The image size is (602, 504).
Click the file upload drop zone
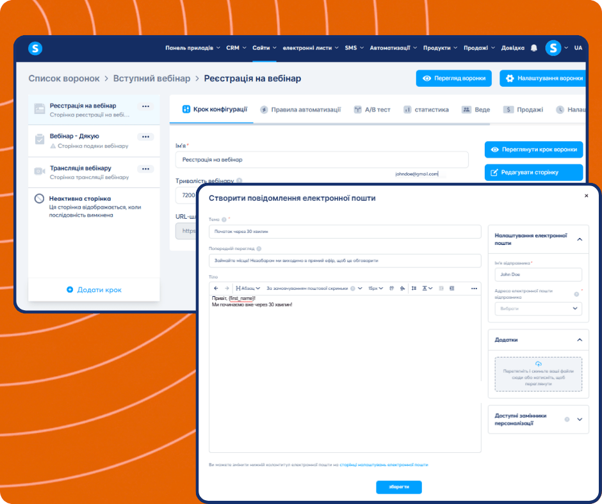(x=538, y=374)
